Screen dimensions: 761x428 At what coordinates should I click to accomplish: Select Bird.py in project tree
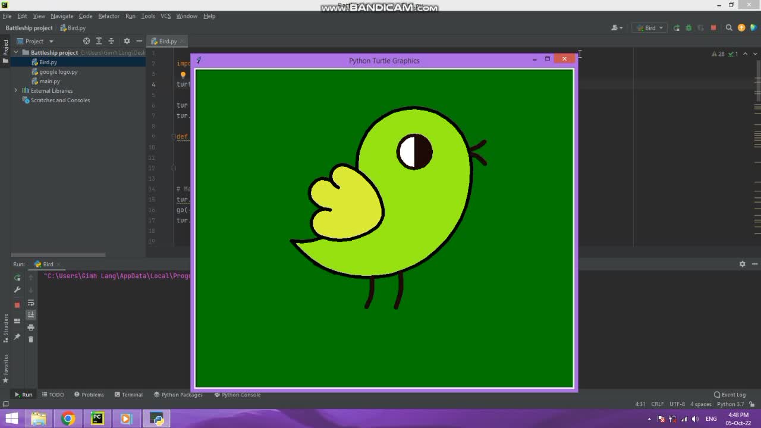pyautogui.click(x=48, y=62)
